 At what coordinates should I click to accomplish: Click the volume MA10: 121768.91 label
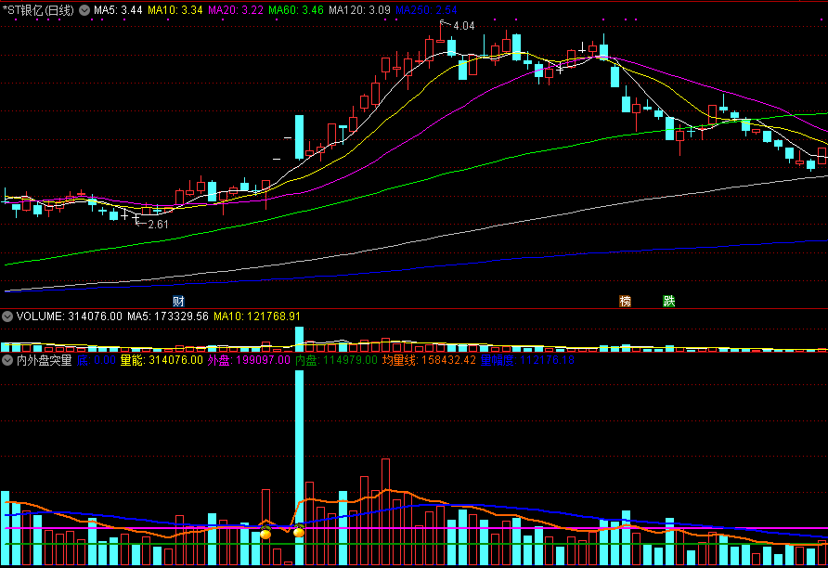click(257, 316)
